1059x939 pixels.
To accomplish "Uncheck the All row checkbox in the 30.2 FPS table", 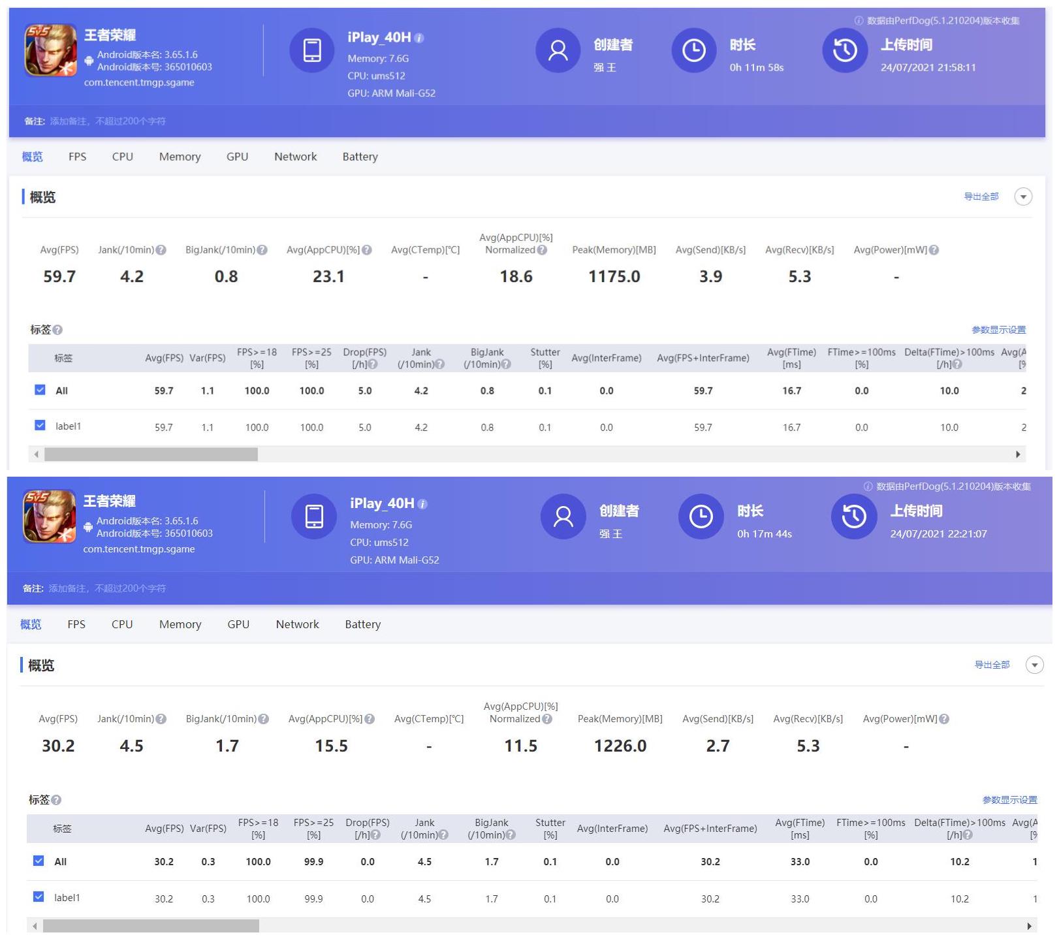I will 39,861.
